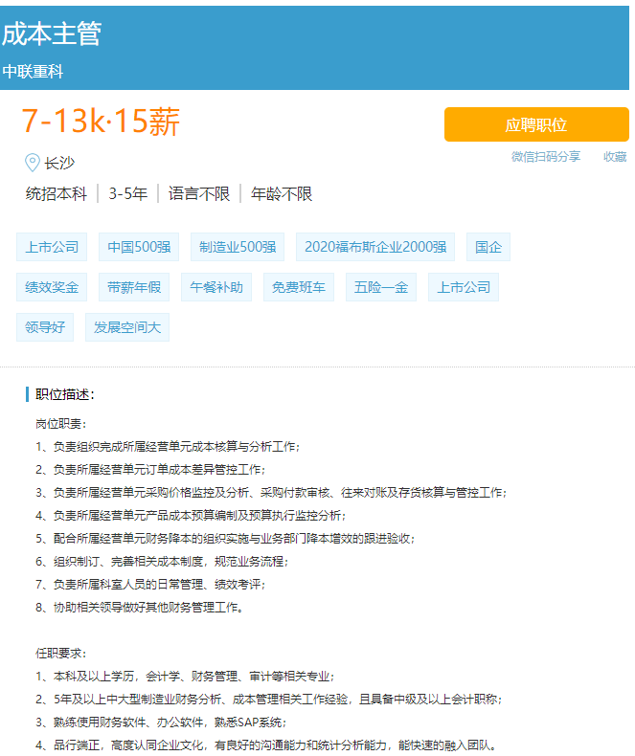Click duty line 4 about 产品成本预算编制
The image size is (635, 756).
(191, 516)
